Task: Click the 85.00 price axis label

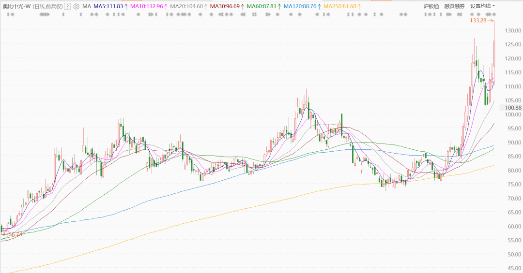Action: tap(514, 156)
